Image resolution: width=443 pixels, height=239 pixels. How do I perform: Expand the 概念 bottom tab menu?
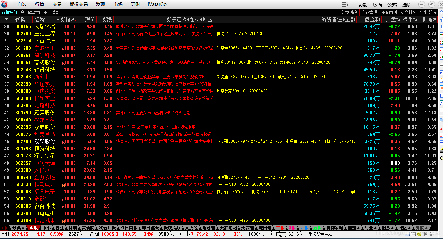pyautogui.click(x=388, y=228)
